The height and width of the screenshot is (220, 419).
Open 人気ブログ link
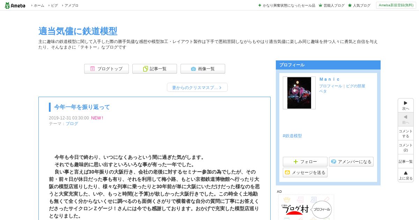[361, 6]
